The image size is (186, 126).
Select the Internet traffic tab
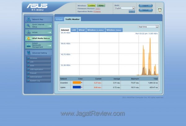pyautogui.click(x=65, y=30)
